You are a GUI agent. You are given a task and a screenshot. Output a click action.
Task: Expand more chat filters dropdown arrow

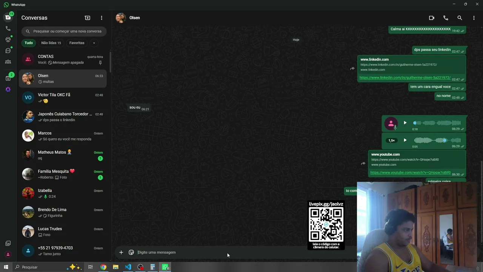pyautogui.click(x=94, y=43)
